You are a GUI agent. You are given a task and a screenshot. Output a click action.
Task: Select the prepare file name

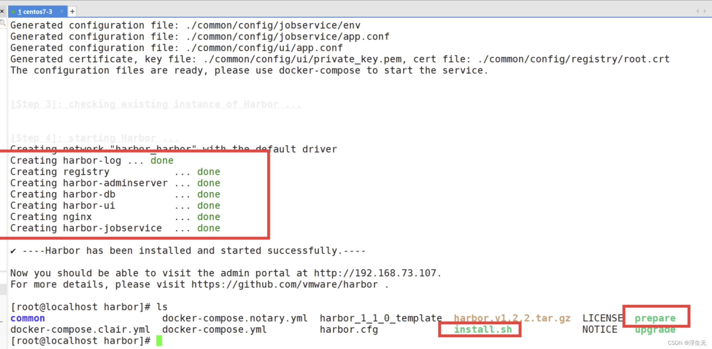655,318
